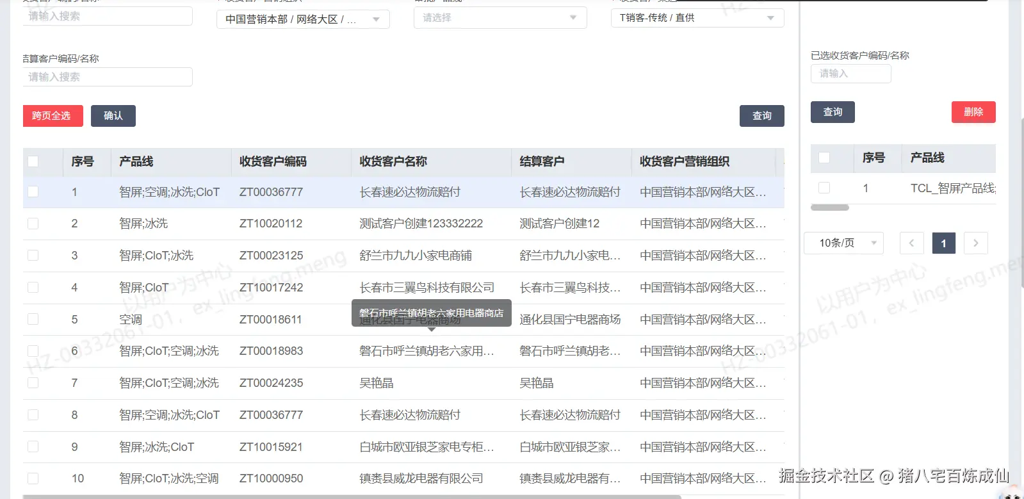Screen dimensions: 1024x499
Task: Click the cell 测试客户创建123332222
Action: tap(421, 224)
